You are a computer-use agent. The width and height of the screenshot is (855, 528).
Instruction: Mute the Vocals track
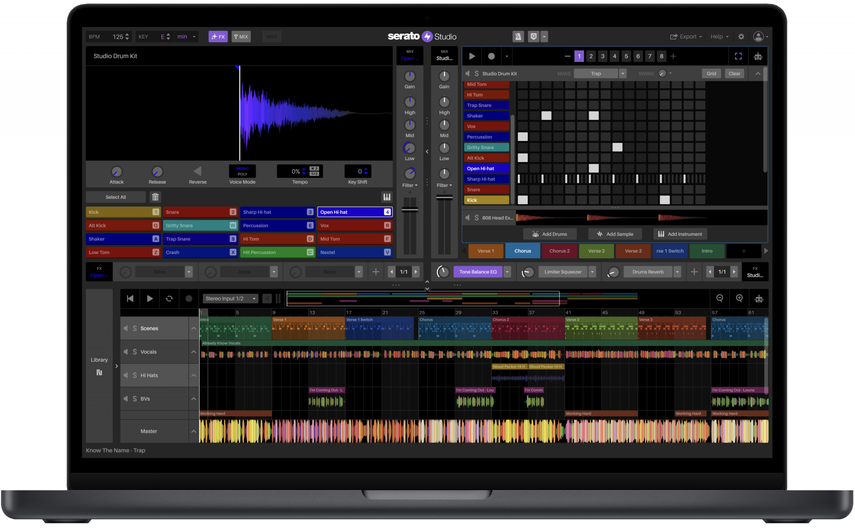coord(126,352)
